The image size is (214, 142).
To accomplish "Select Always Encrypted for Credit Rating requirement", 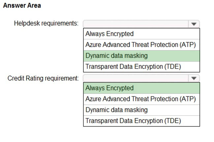I will pos(141,88).
